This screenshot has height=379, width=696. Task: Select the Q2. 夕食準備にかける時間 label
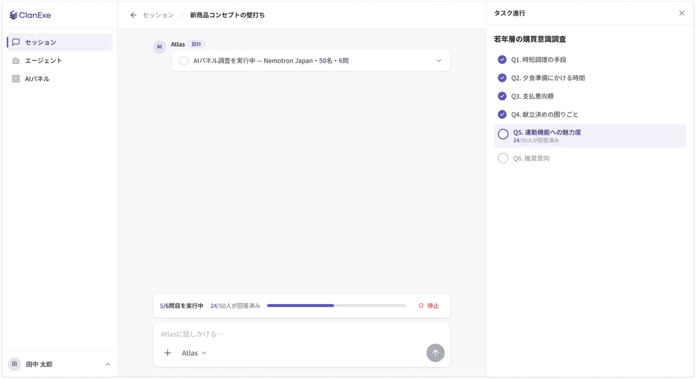(548, 78)
